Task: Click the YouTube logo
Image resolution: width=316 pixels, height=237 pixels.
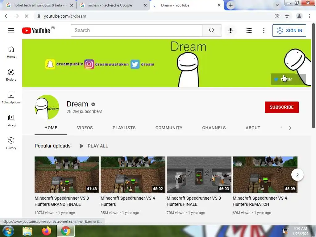Action: 36,31
